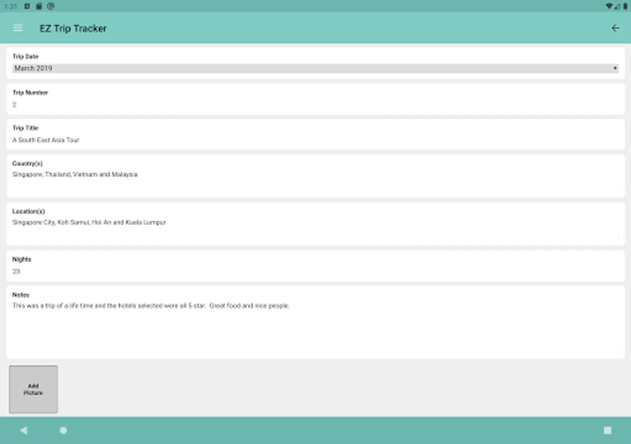
Task: Tap the battery status icon
Action: pos(626,6)
